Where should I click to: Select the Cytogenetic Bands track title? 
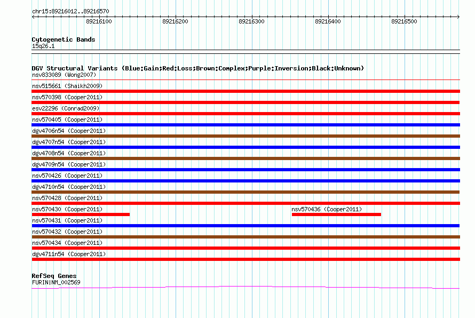(x=64, y=39)
